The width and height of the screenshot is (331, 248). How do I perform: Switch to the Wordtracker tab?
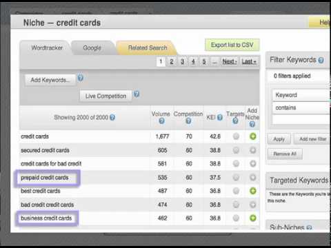pos(47,48)
